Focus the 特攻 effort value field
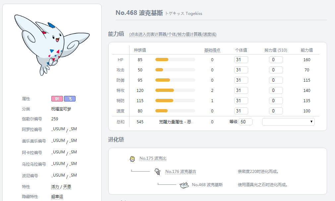 point(276,90)
